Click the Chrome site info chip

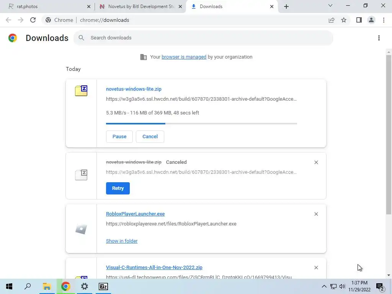coord(59,20)
